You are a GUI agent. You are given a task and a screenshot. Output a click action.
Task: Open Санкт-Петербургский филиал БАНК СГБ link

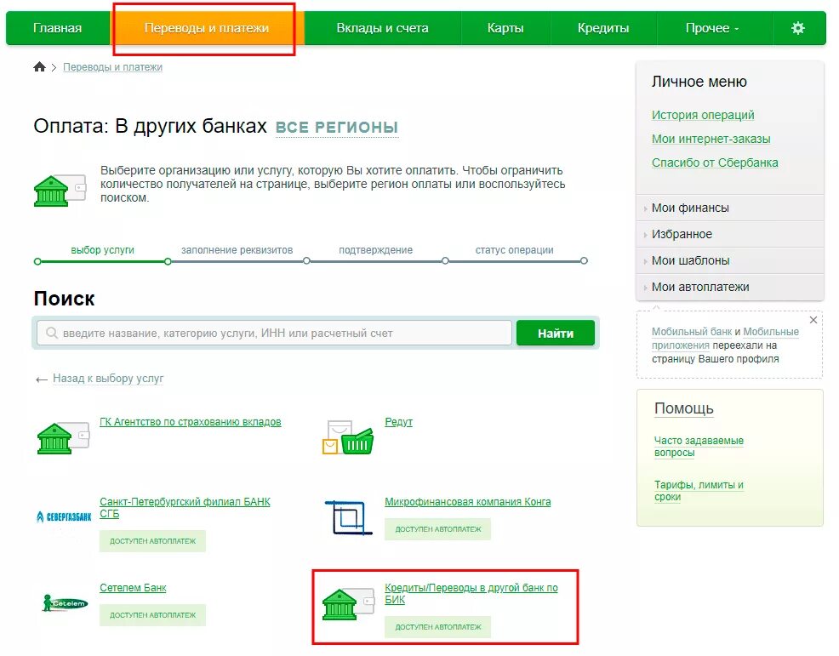point(185,508)
